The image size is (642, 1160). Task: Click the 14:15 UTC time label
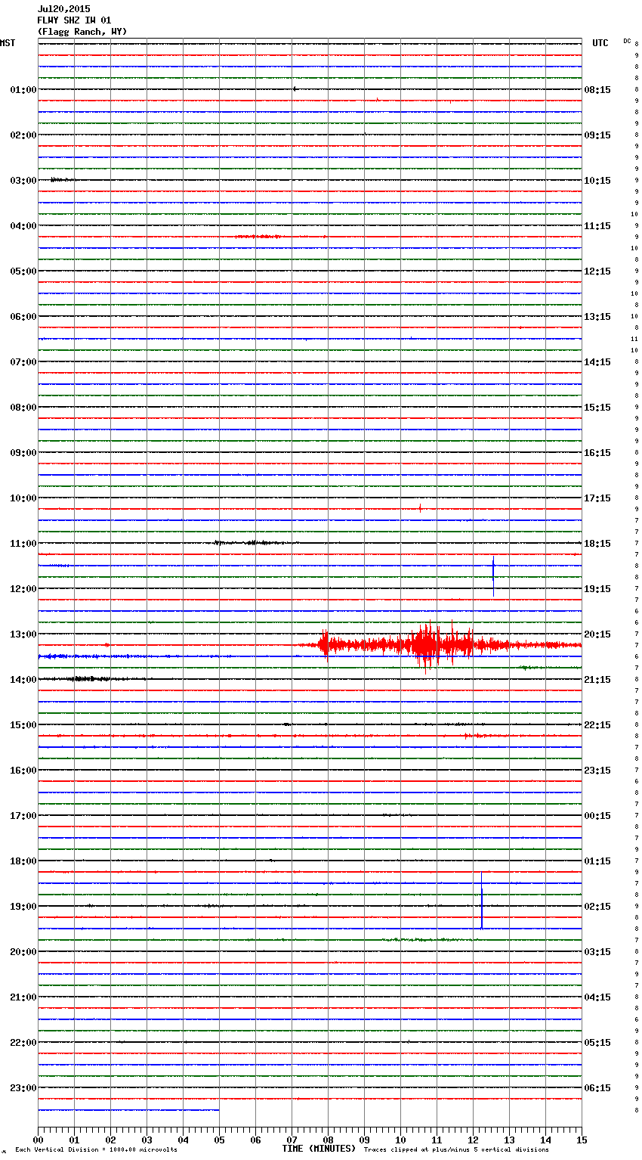[x=597, y=362]
